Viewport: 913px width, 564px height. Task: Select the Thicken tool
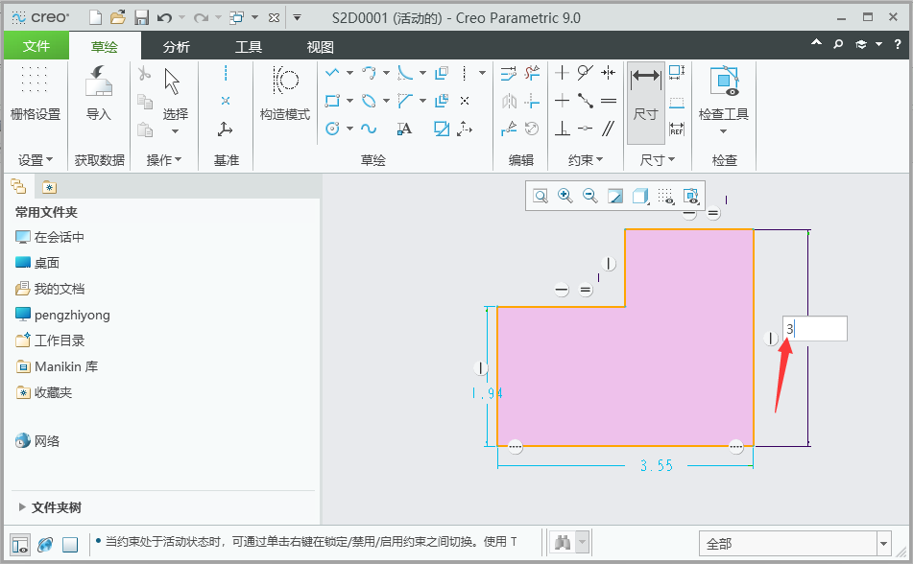(442, 101)
